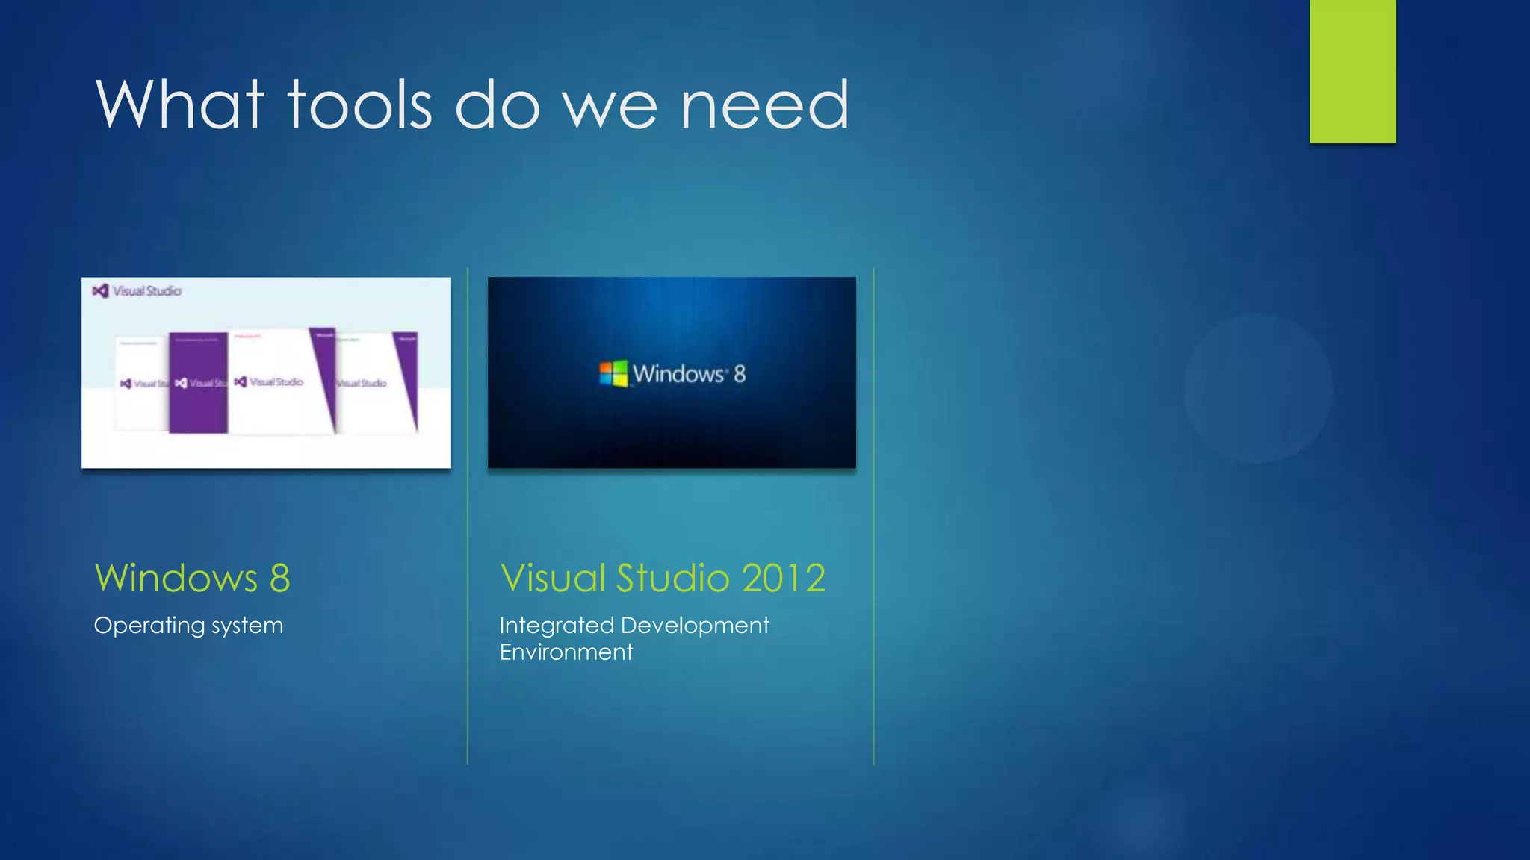Select divider line right of Visual Studio column
This screenshot has width=1530, height=860.
873,515
